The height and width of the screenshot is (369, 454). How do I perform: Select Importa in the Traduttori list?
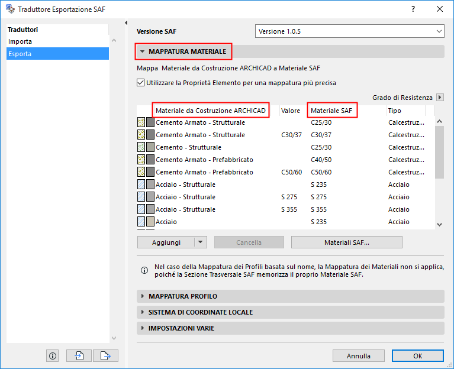point(57,41)
